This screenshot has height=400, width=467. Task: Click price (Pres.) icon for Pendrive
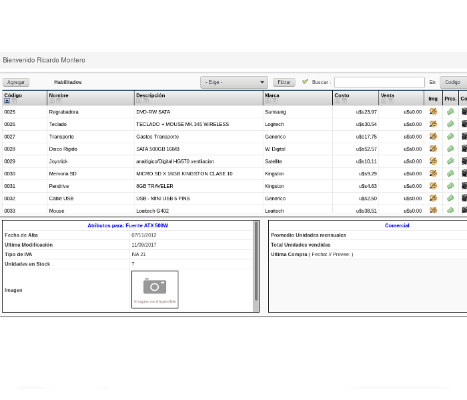point(450,186)
